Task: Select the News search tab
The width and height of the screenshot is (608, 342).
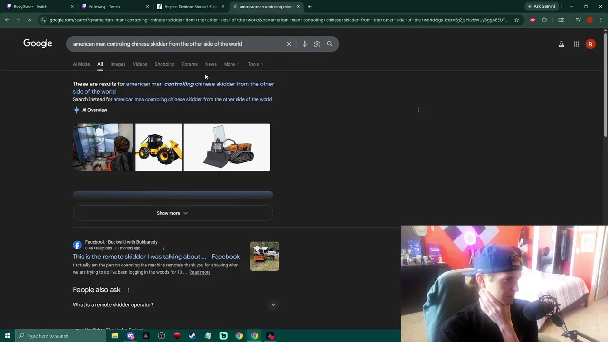Action: click(x=211, y=64)
